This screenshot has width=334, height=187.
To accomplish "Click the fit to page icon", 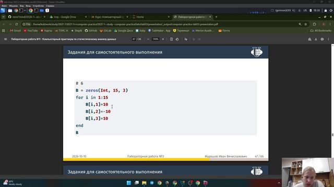I will click(x=171, y=39).
